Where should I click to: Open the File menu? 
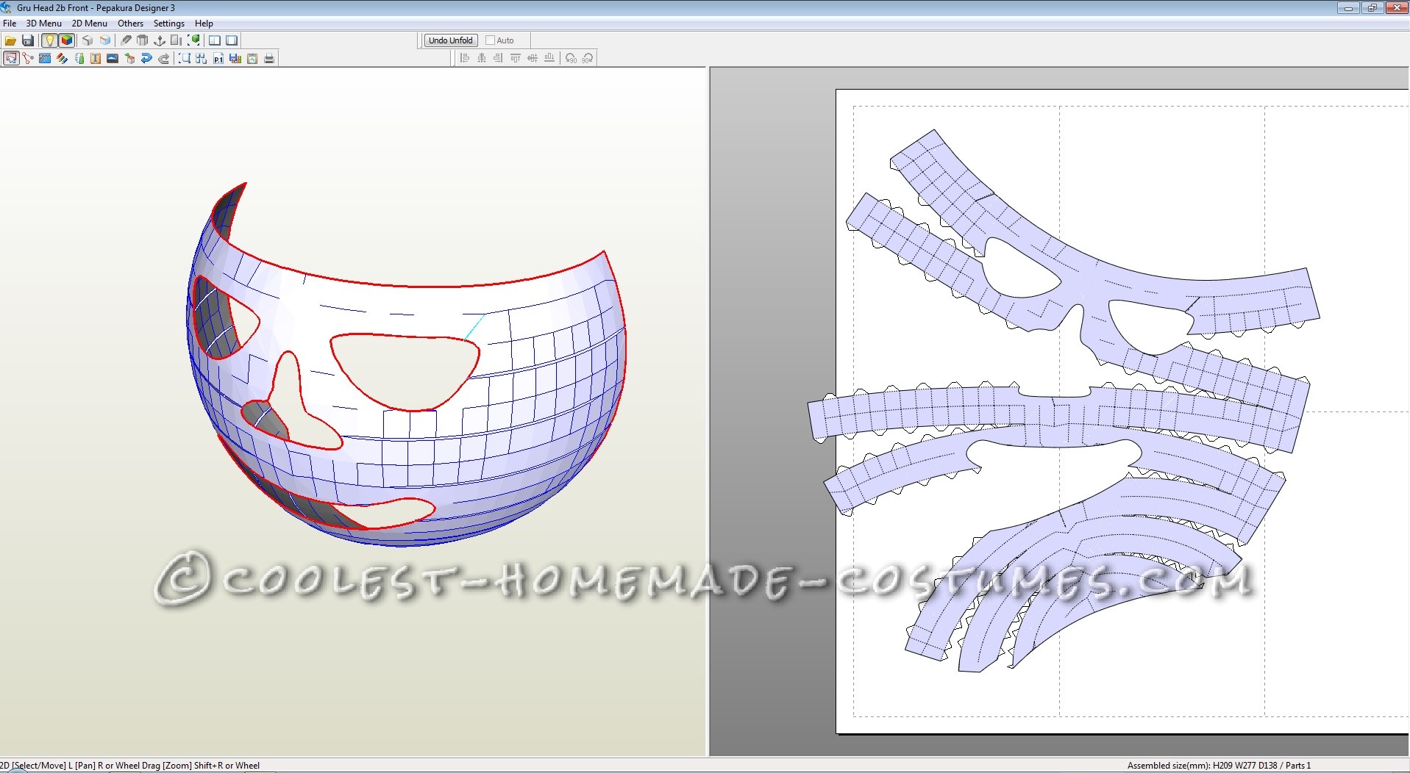pyautogui.click(x=10, y=24)
